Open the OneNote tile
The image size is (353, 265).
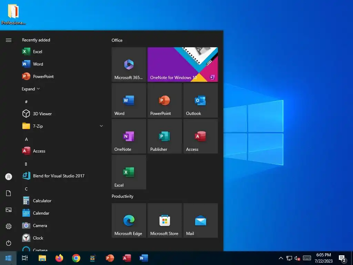(129, 136)
